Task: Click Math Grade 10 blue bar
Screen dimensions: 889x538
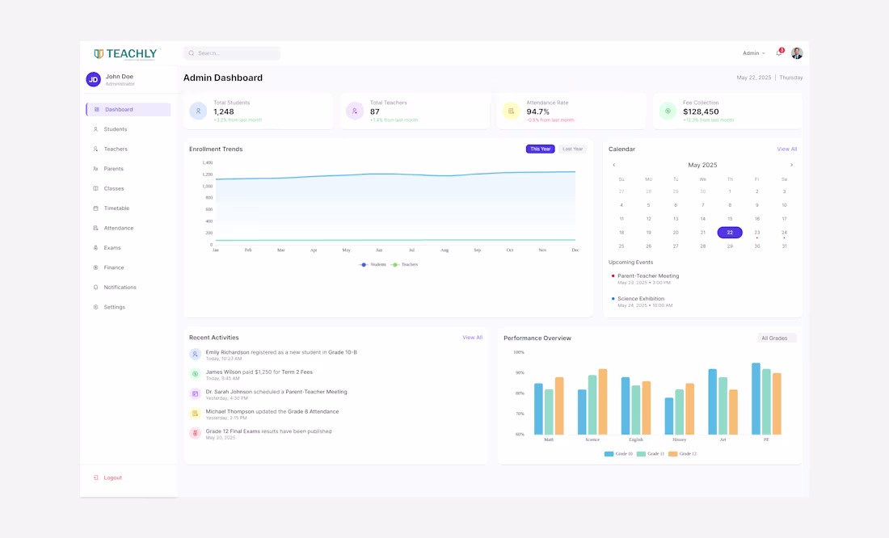Action: [x=538, y=410]
